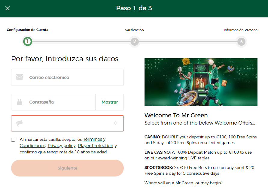Open the Player Protection link
268x196 pixels.
point(96,146)
